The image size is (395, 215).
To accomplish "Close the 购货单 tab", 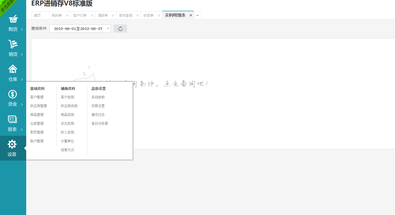I will (67, 16).
